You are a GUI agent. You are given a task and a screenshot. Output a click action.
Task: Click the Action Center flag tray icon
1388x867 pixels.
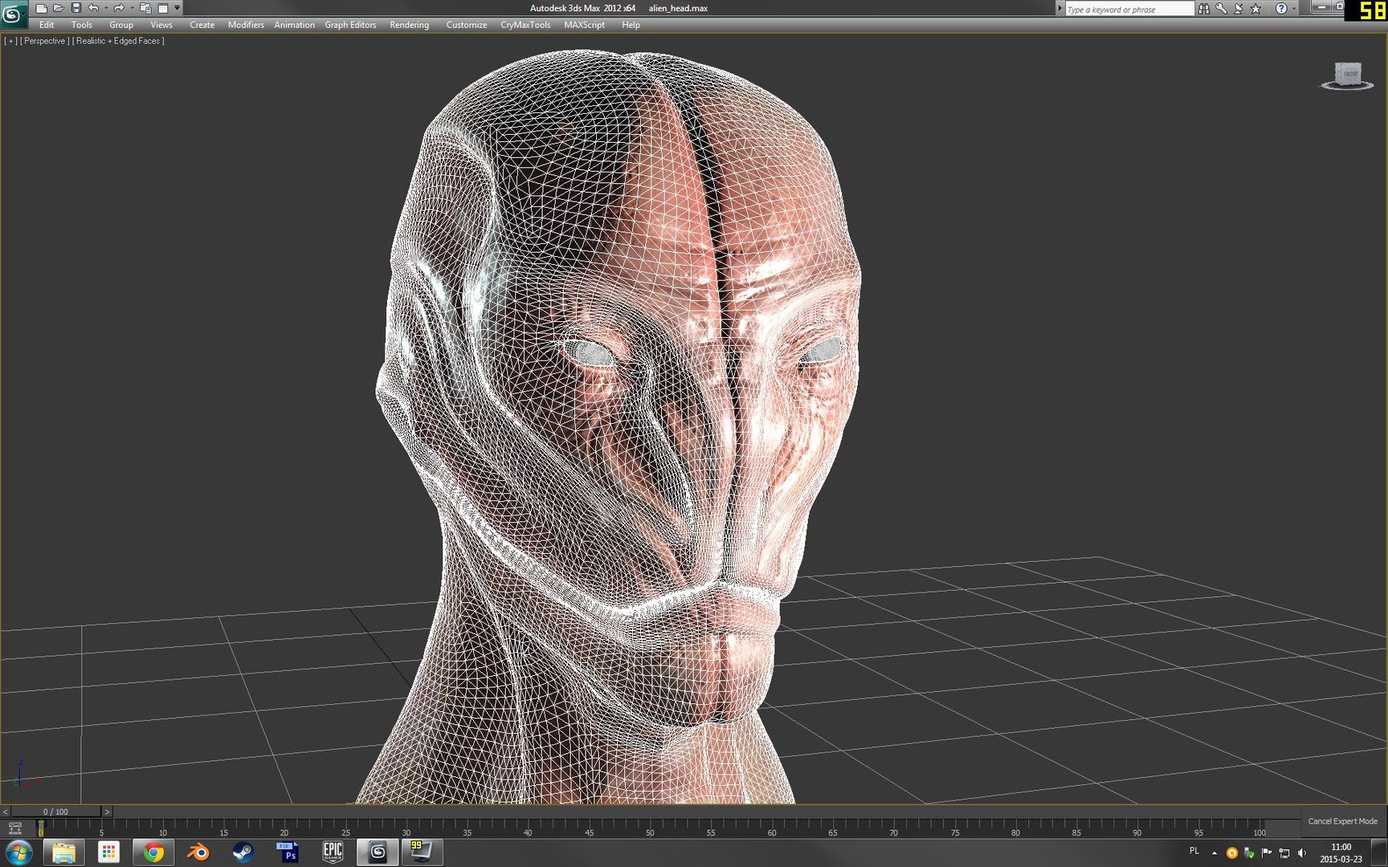click(1267, 853)
